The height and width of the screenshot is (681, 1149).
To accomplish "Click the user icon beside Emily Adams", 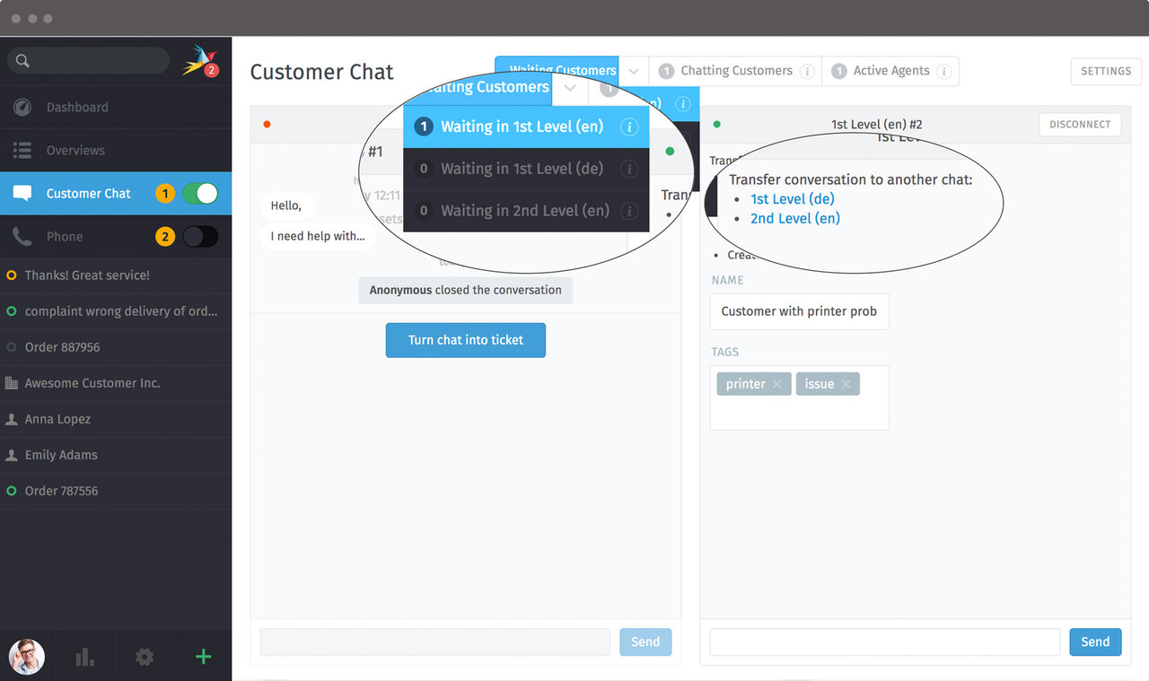I will 12,455.
